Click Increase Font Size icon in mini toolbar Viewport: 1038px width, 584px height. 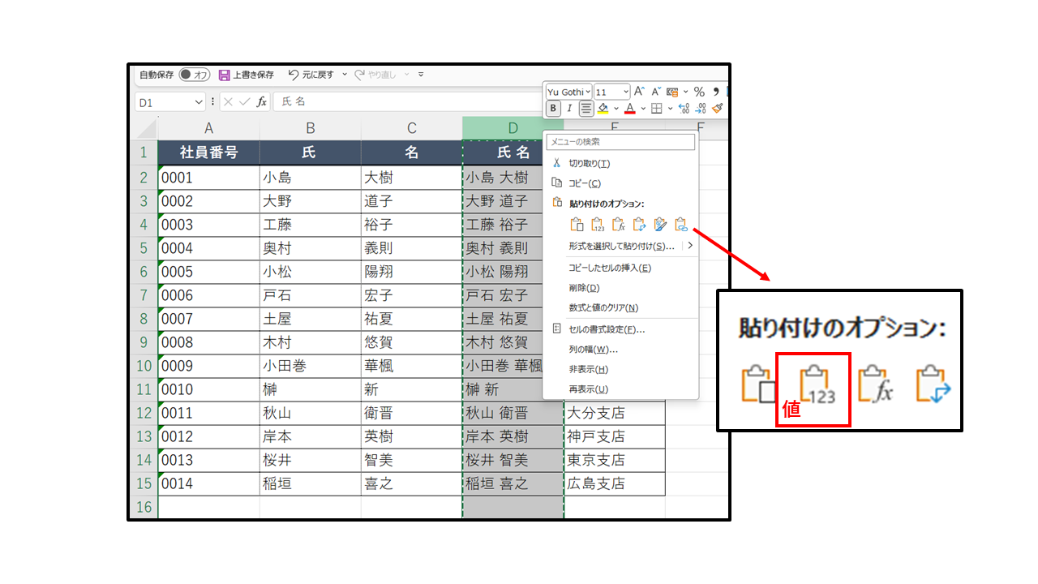(x=639, y=92)
